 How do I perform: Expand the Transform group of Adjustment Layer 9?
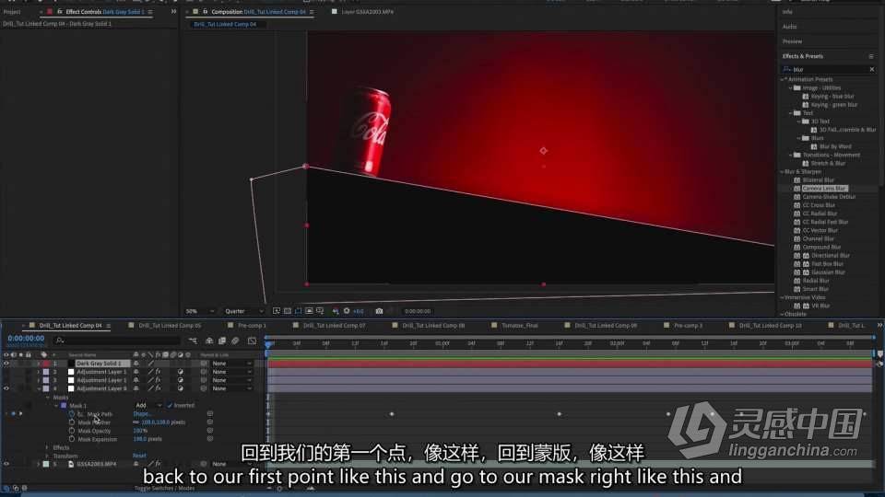click(x=47, y=456)
